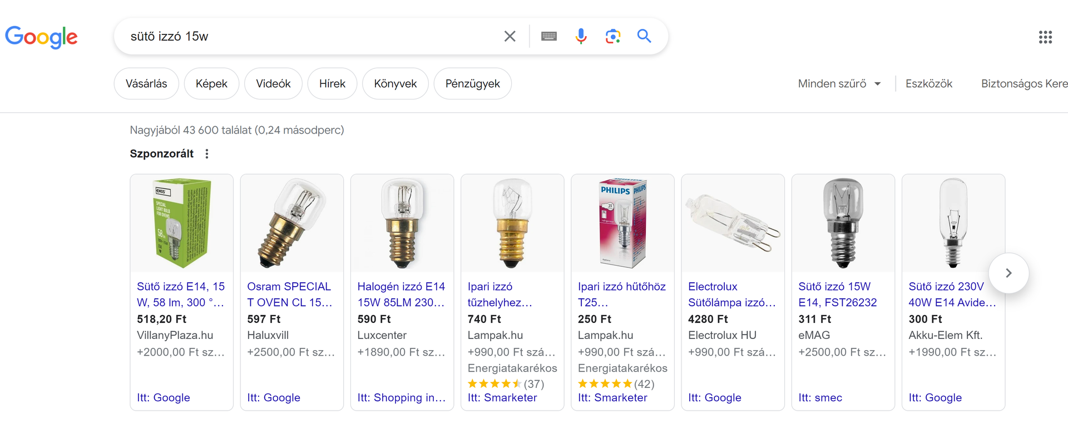Open the Osram SPECIAL T OVEN link

click(x=289, y=295)
